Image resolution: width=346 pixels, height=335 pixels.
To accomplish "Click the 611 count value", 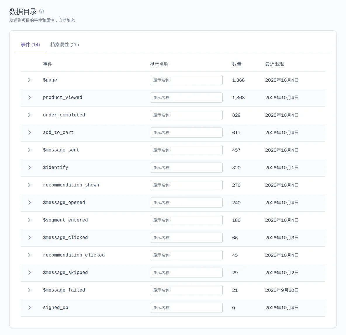I will pos(236,133).
